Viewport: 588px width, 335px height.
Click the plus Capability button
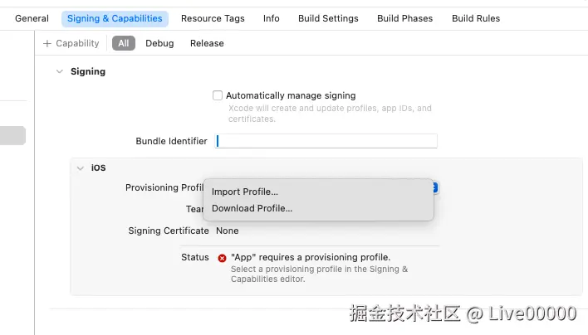pos(71,43)
